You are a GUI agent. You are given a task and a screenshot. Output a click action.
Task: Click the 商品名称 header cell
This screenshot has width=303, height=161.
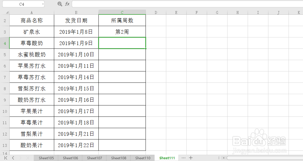[32, 20]
